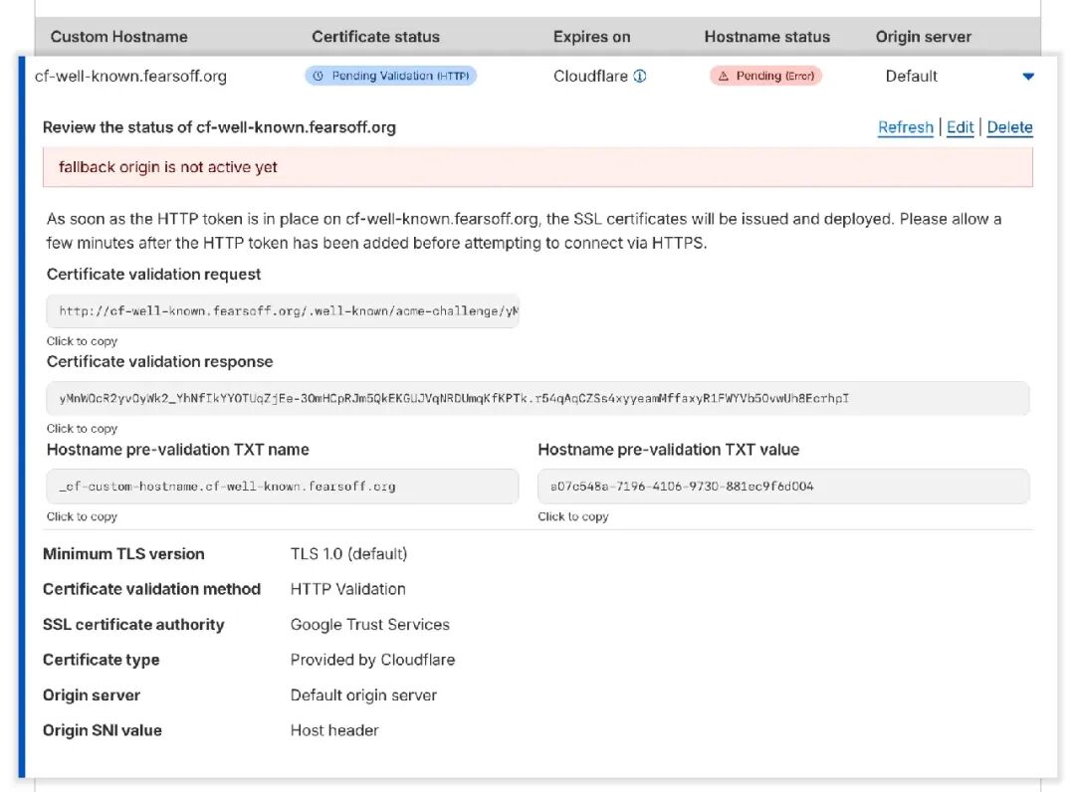Click the 'Default origin server' value
1075x792 pixels.
[364, 695]
